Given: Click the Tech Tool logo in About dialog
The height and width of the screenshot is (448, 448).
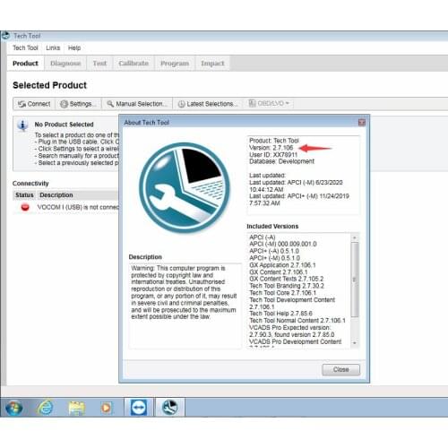Looking at the screenshot, I should 185,187.
